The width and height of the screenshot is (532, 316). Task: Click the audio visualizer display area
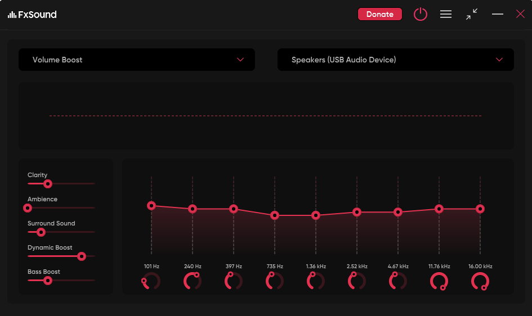tap(266, 116)
